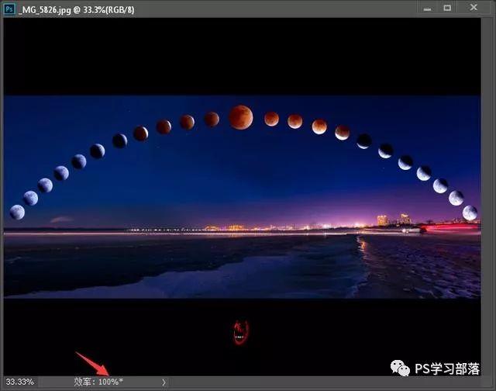Minimize the document window
Screen dimensions: 496x391
pyautogui.click(x=427, y=9)
